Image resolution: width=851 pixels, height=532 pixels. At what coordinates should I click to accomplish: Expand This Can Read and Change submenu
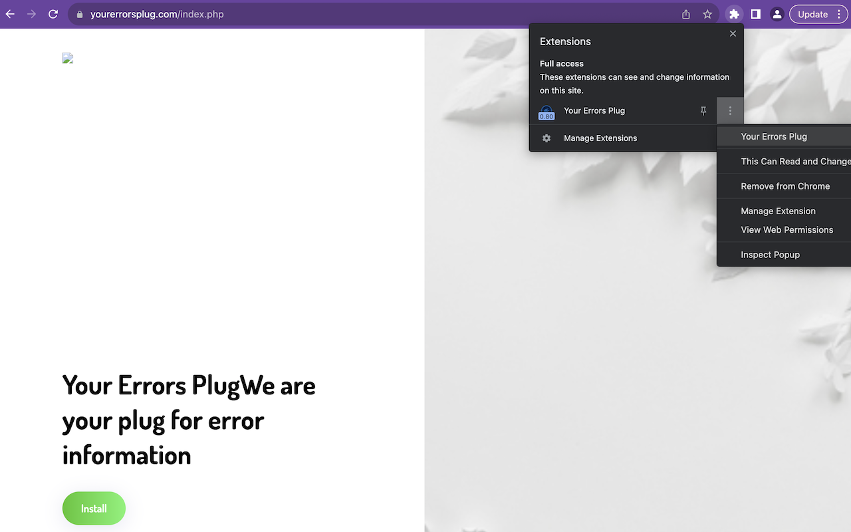pos(784,162)
